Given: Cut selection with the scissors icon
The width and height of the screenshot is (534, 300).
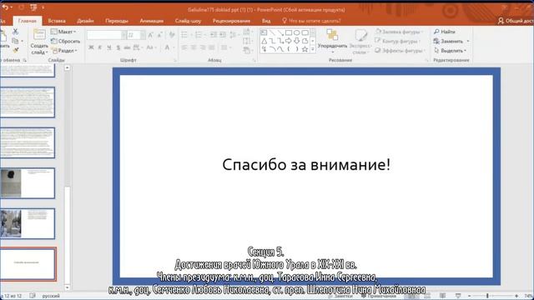Looking at the screenshot, I should (x=15, y=32).
